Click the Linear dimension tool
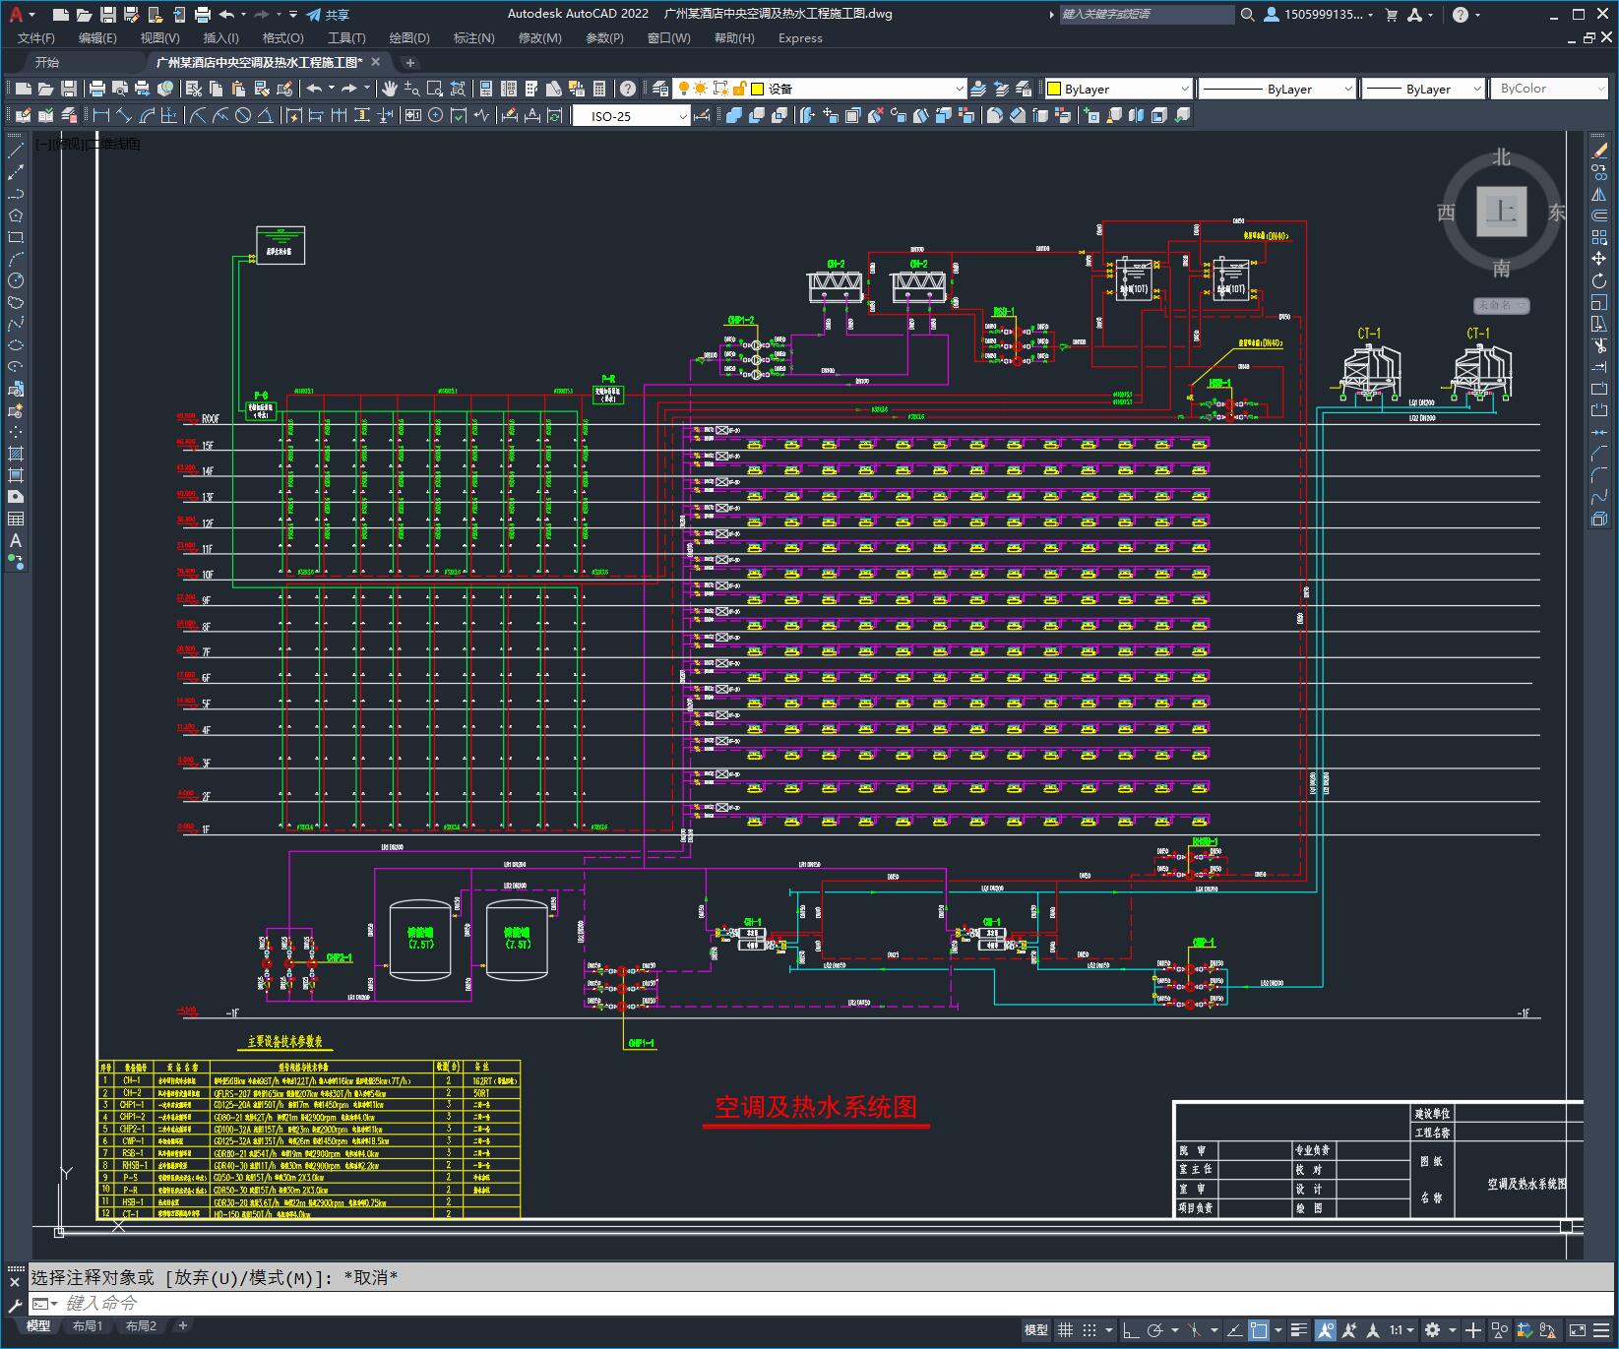Viewport: 1619px width, 1349px height. point(101,116)
